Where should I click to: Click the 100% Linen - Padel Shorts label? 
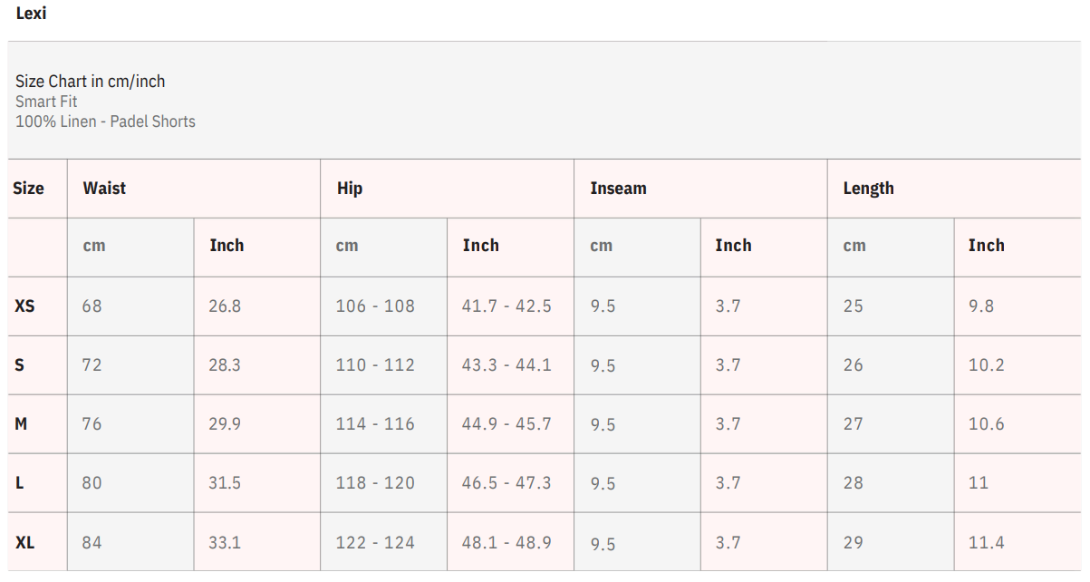point(105,121)
